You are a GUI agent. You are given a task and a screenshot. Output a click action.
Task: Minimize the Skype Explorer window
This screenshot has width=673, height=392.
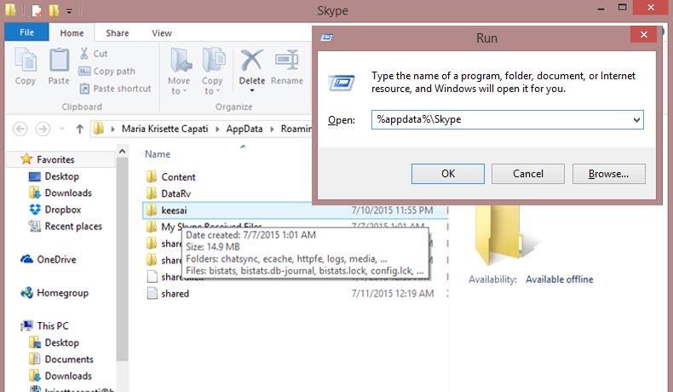coord(601,9)
